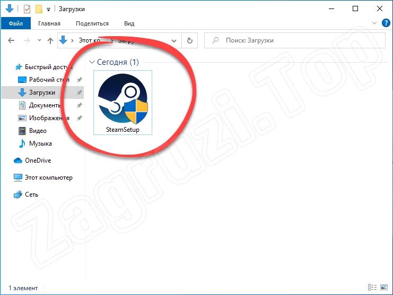
Task: Click the Загрузки blue arrow sidebar icon
Action: (x=22, y=92)
